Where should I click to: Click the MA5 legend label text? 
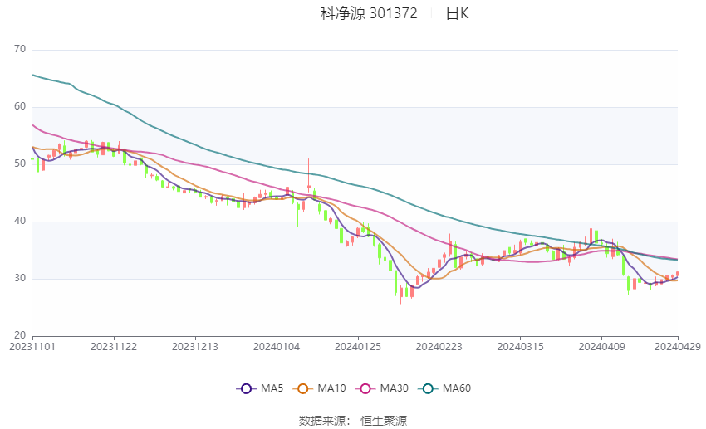click(272, 388)
